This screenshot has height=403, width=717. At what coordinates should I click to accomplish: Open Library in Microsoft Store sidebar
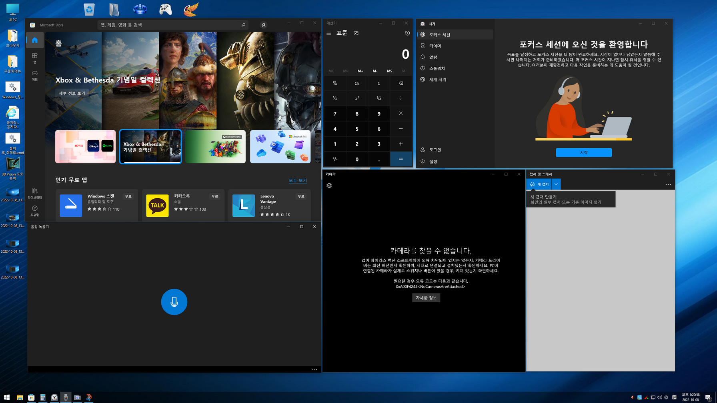pyautogui.click(x=35, y=194)
